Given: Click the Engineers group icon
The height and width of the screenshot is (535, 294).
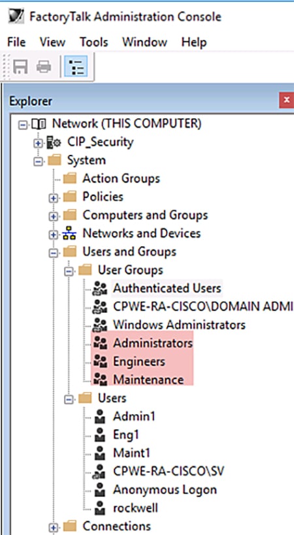Looking at the screenshot, I should coord(100,361).
